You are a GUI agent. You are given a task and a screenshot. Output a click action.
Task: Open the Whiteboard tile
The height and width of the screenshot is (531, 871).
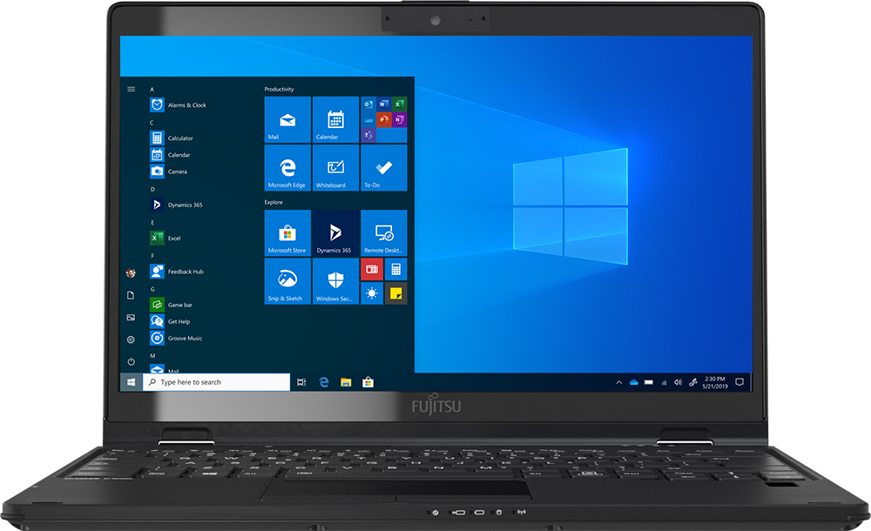[x=335, y=168]
